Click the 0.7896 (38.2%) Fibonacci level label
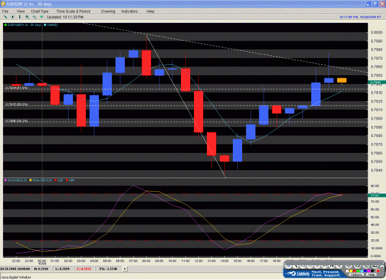386x280 pixels. [17, 121]
